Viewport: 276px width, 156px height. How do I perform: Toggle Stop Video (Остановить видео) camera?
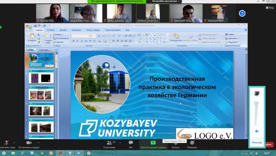[29, 144]
